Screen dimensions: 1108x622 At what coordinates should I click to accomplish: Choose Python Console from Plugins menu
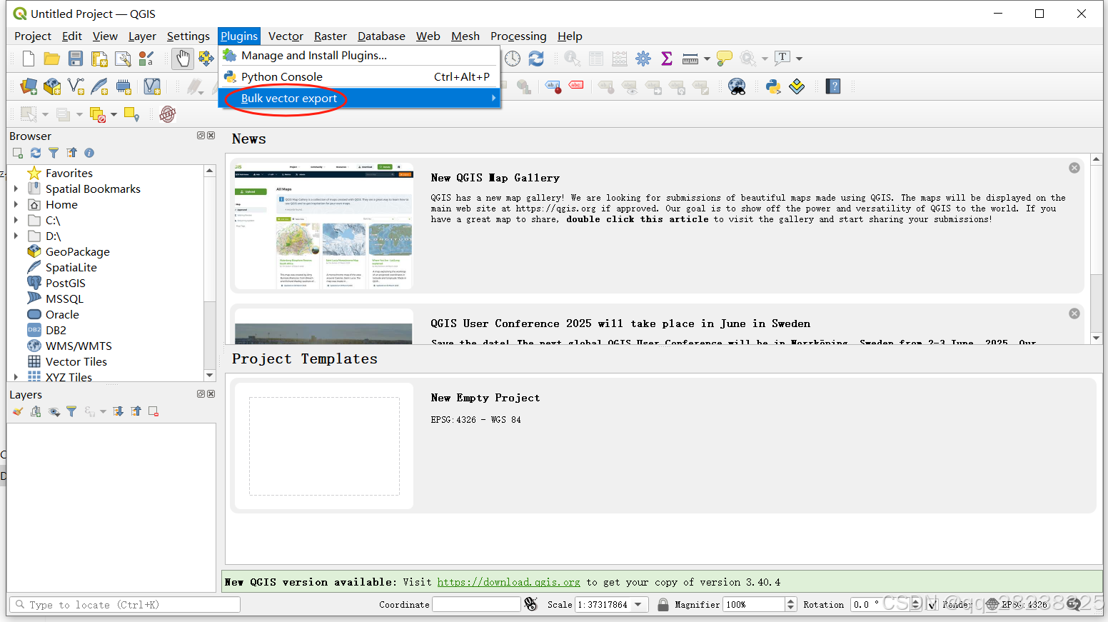point(359,77)
